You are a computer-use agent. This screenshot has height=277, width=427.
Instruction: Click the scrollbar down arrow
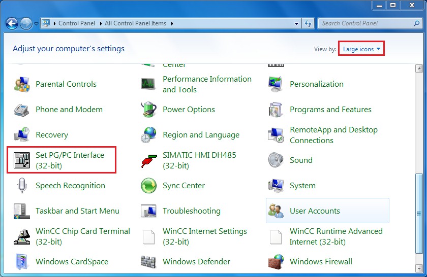[x=419, y=268]
